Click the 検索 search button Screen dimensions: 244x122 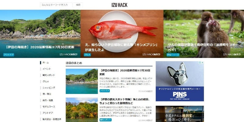point(78,5)
